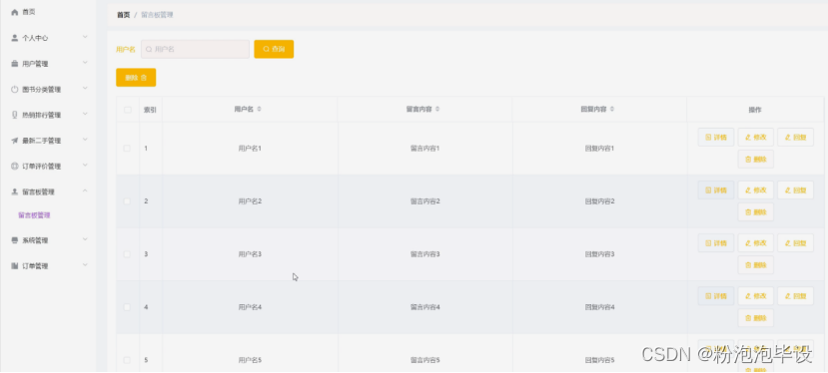This screenshot has width=828, height=373.
Task: Open 详情 for row 用户名1
Action: pyautogui.click(x=716, y=138)
